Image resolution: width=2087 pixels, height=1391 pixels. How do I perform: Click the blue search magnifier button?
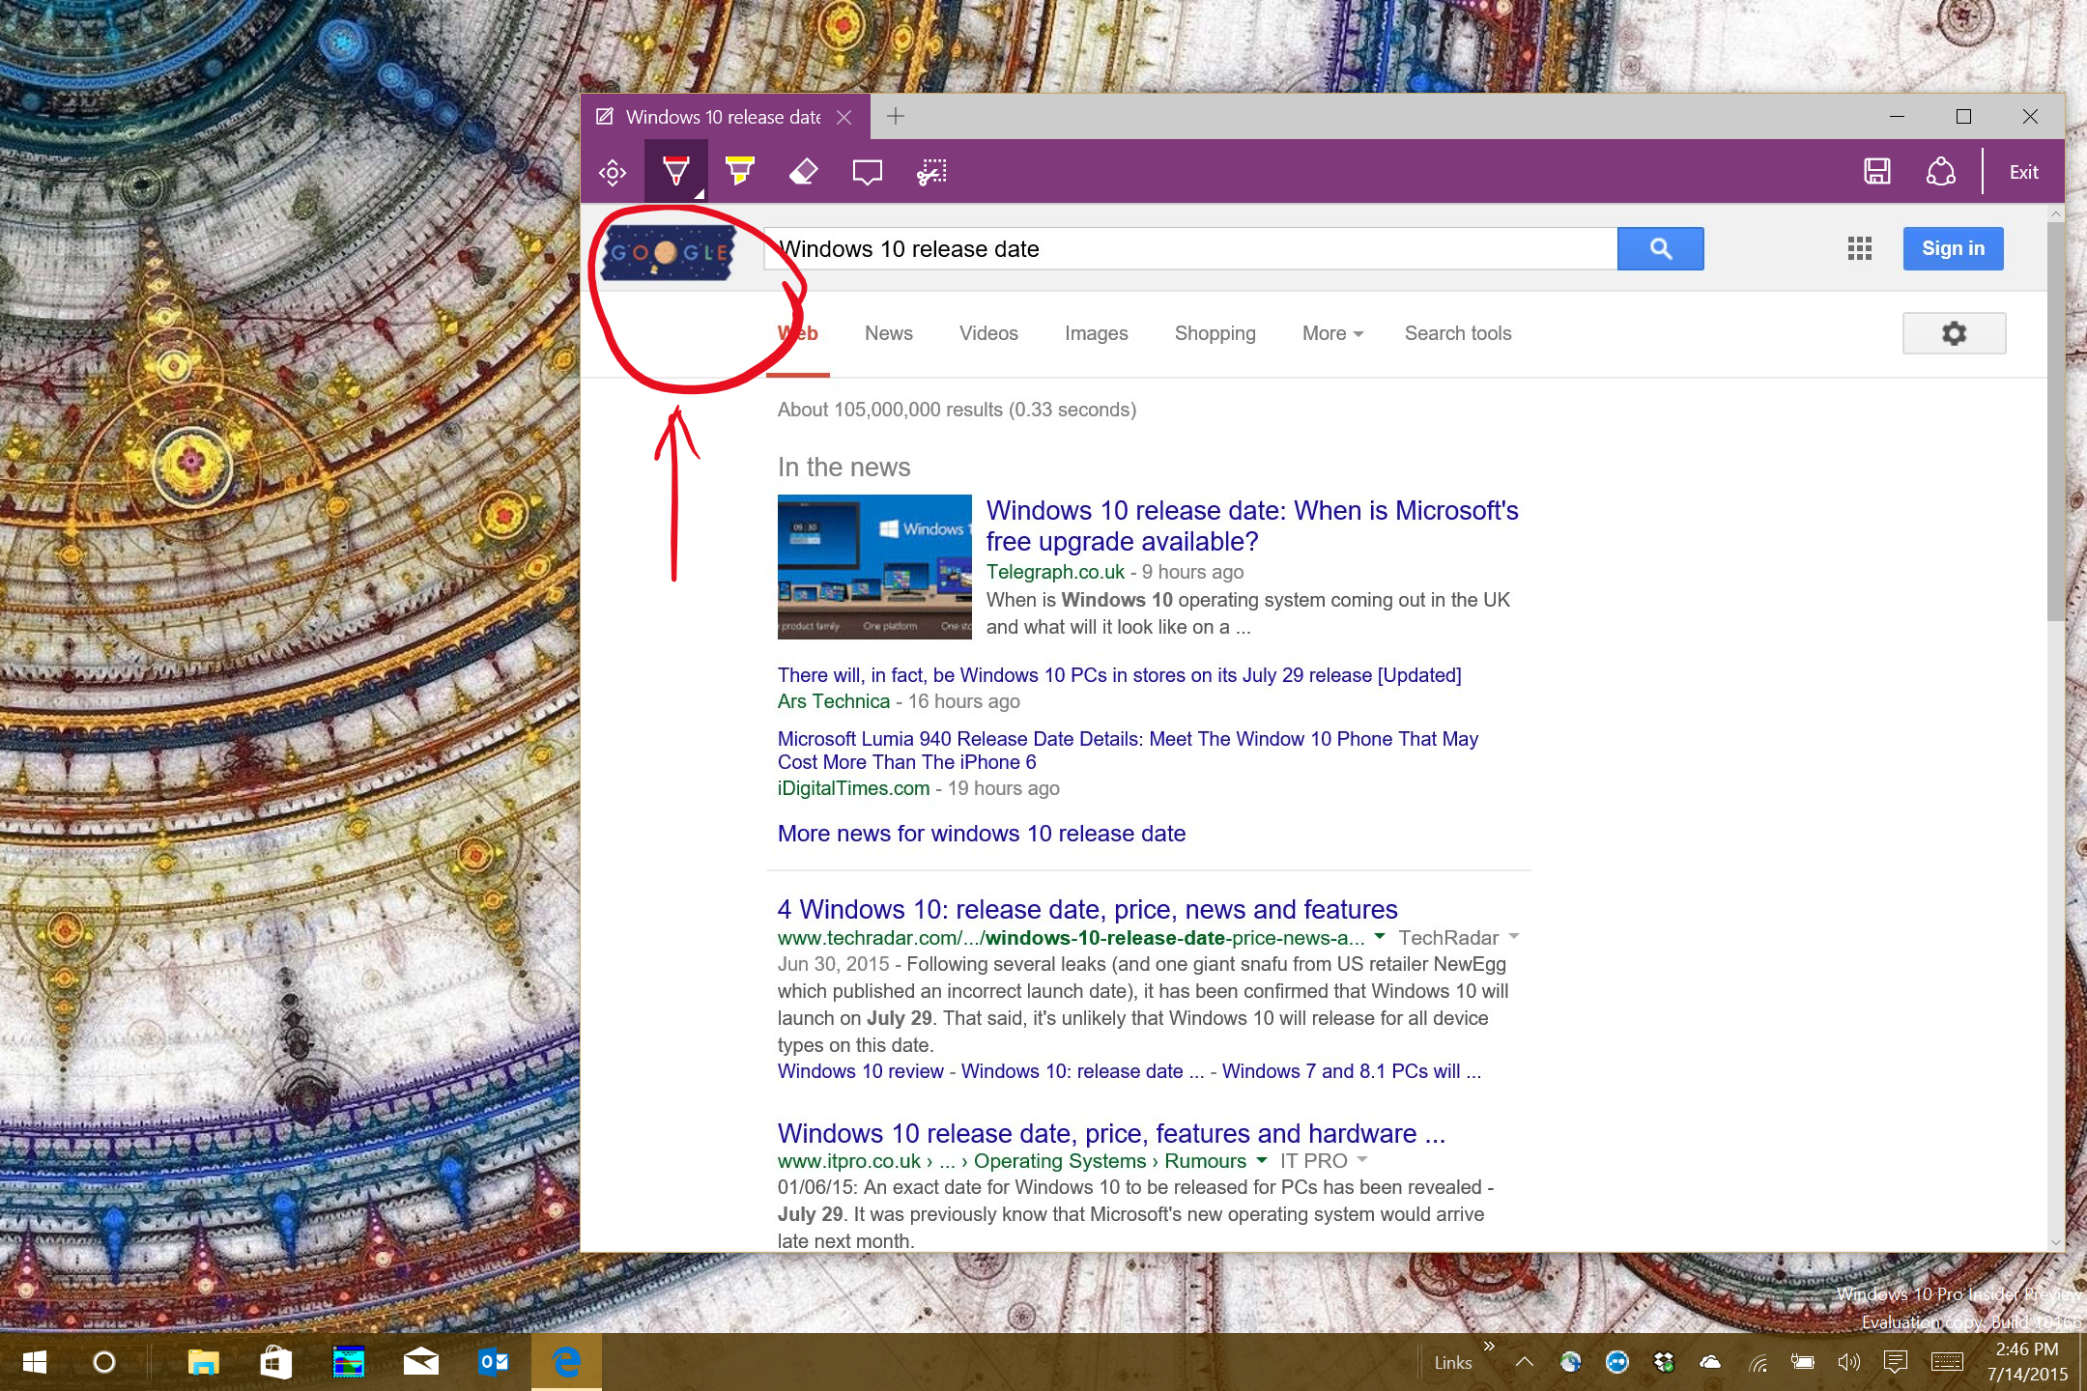1660,249
